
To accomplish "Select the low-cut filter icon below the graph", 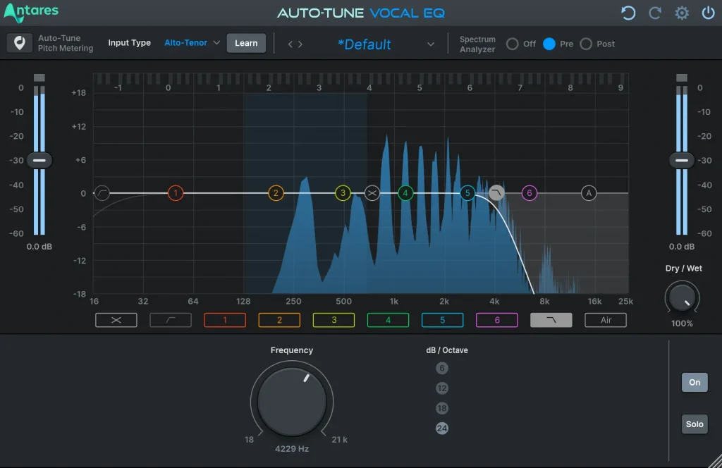I will tap(170, 319).
